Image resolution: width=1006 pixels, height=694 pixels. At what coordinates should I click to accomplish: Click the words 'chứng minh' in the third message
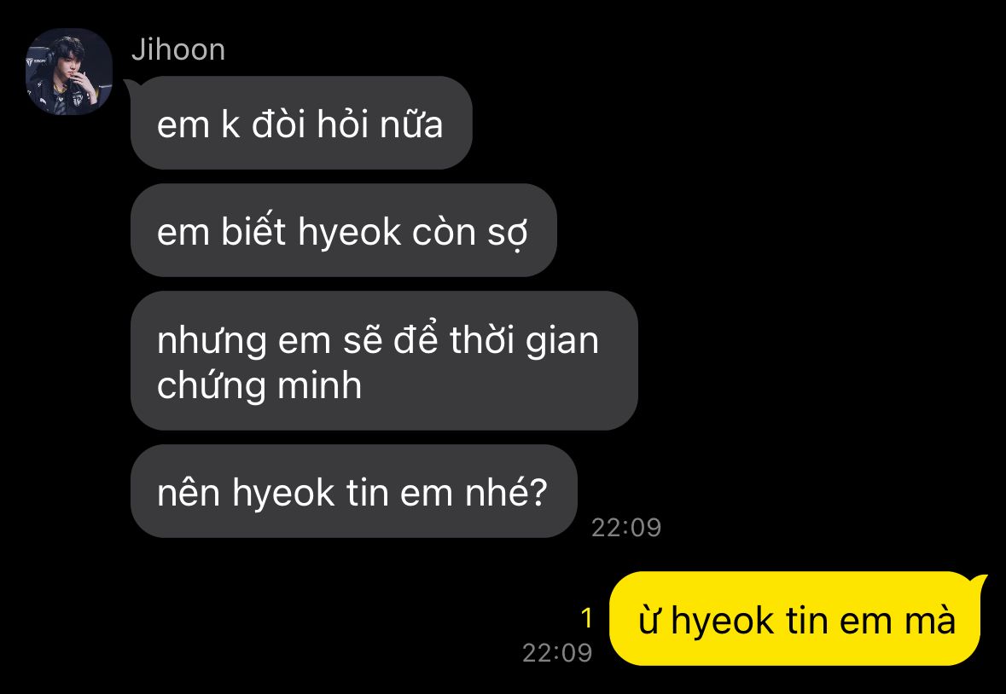tap(259, 386)
